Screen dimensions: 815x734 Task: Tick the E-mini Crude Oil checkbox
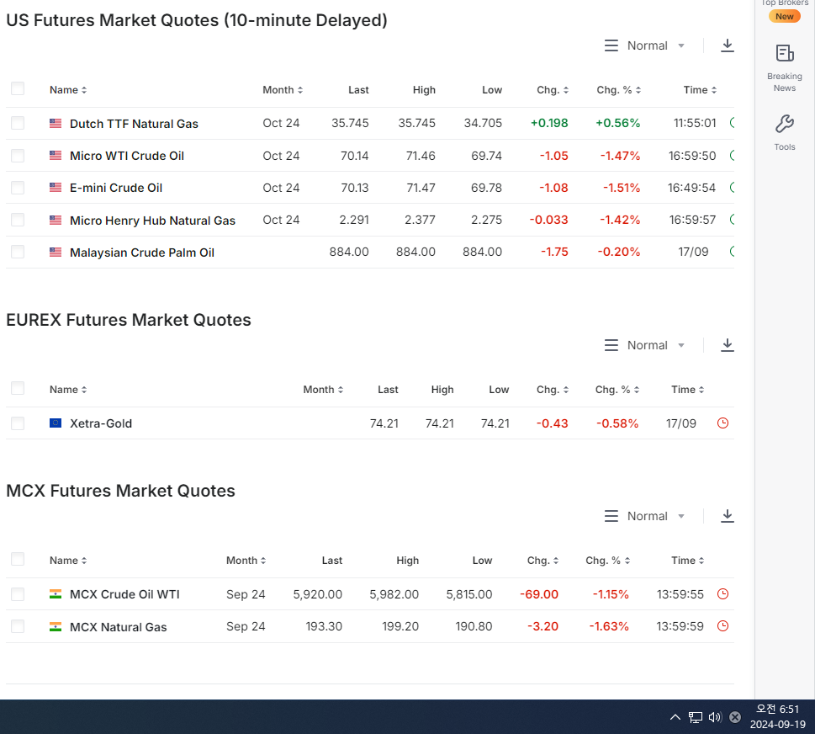18,187
